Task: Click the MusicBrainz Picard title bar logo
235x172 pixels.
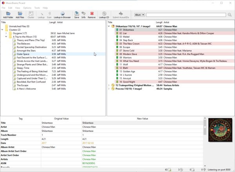Action: pyautogui.click(x=3, y=3)
